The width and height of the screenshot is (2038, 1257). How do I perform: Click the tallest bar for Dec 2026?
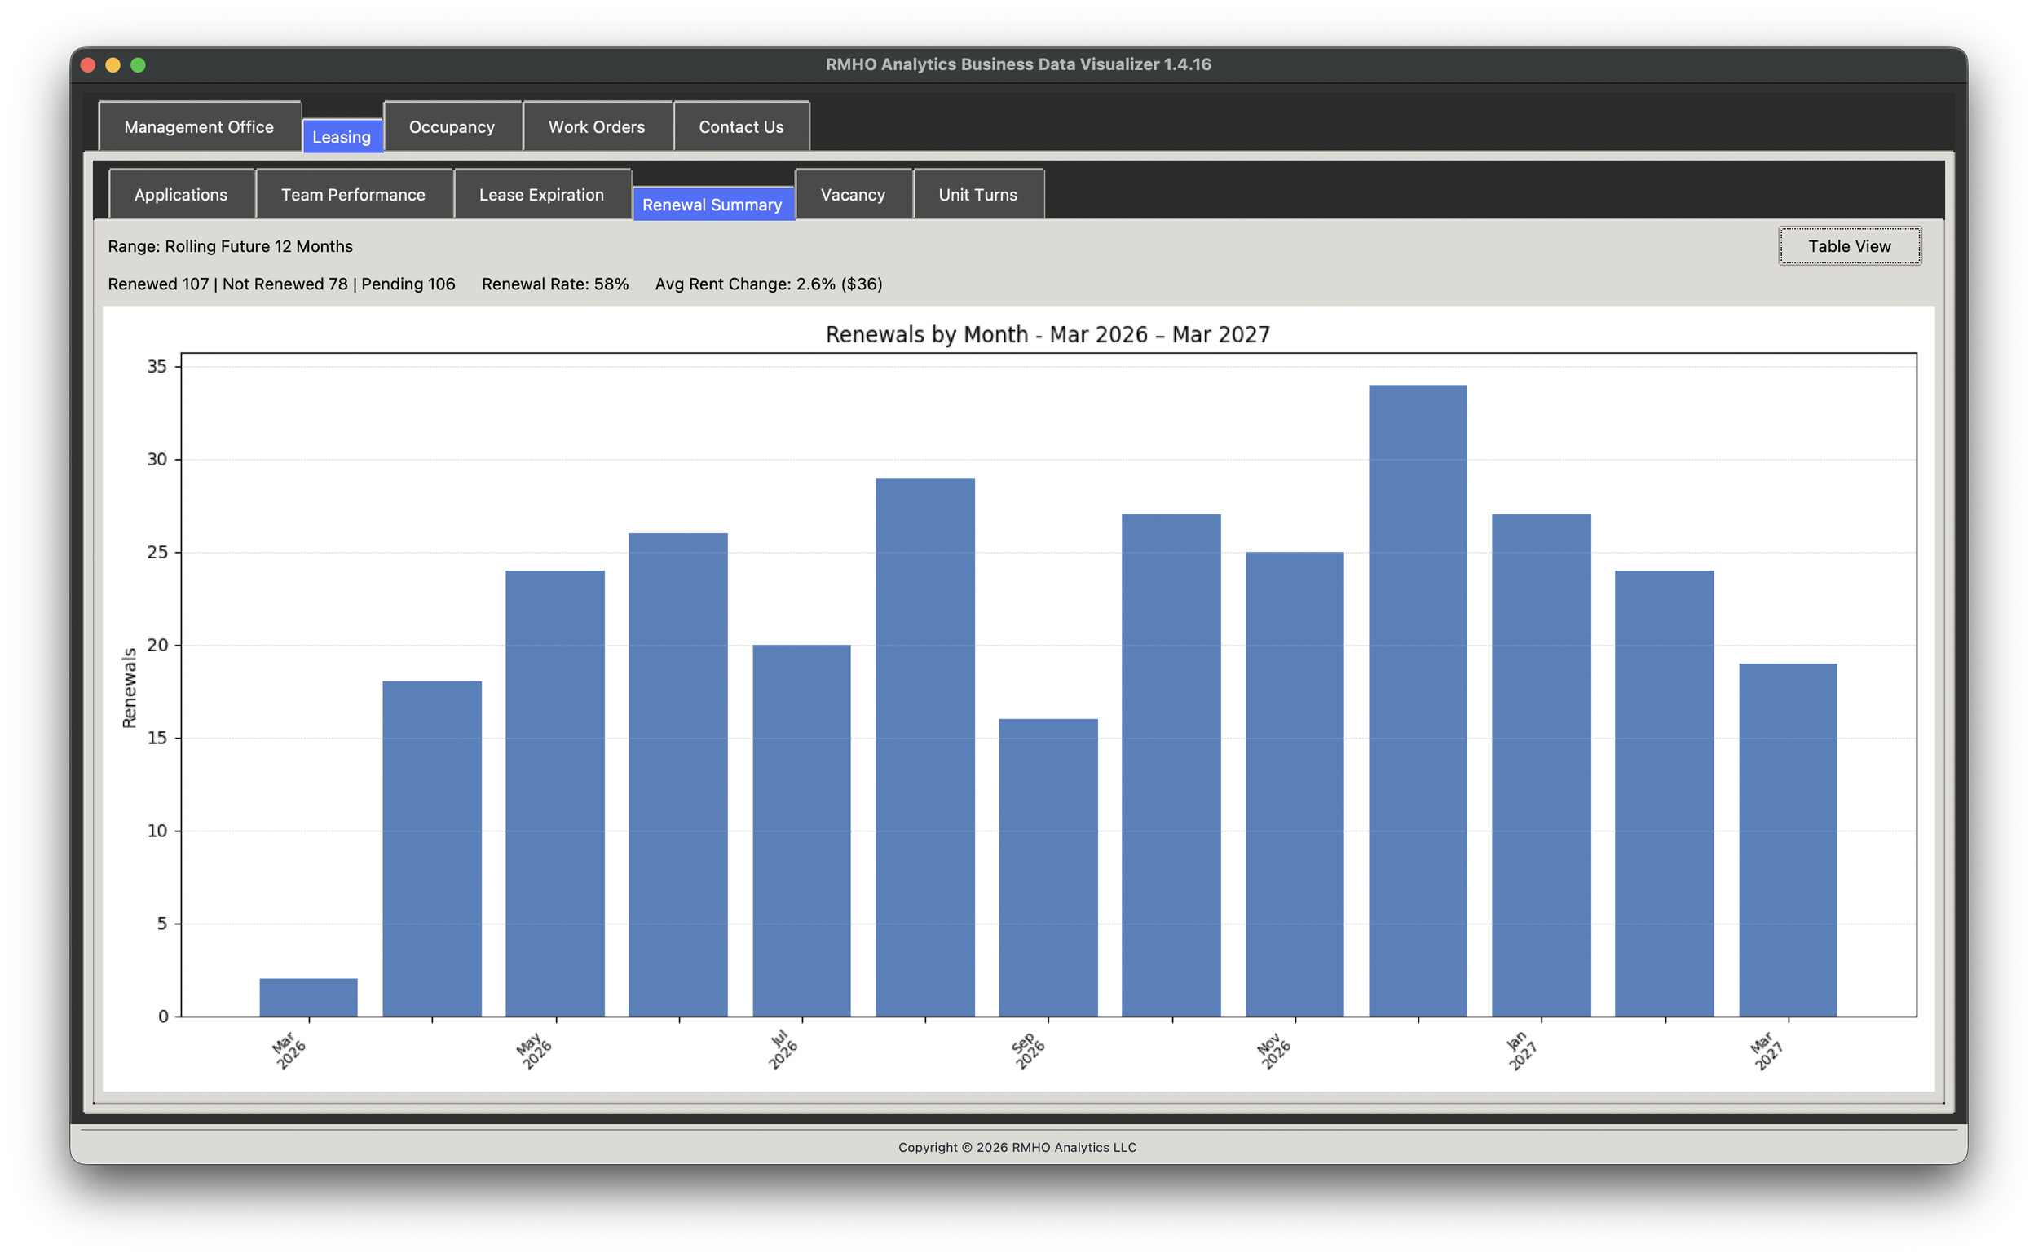pos(1417,700)
